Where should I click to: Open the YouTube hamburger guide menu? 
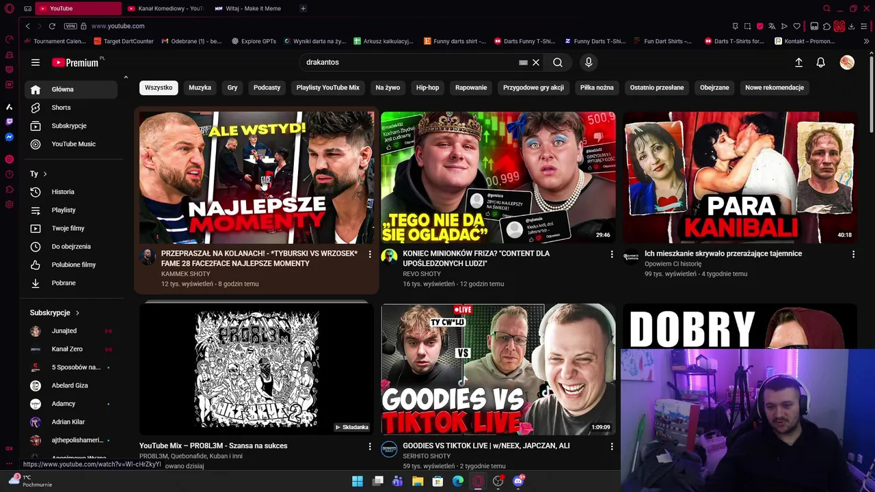coord(36,62)
